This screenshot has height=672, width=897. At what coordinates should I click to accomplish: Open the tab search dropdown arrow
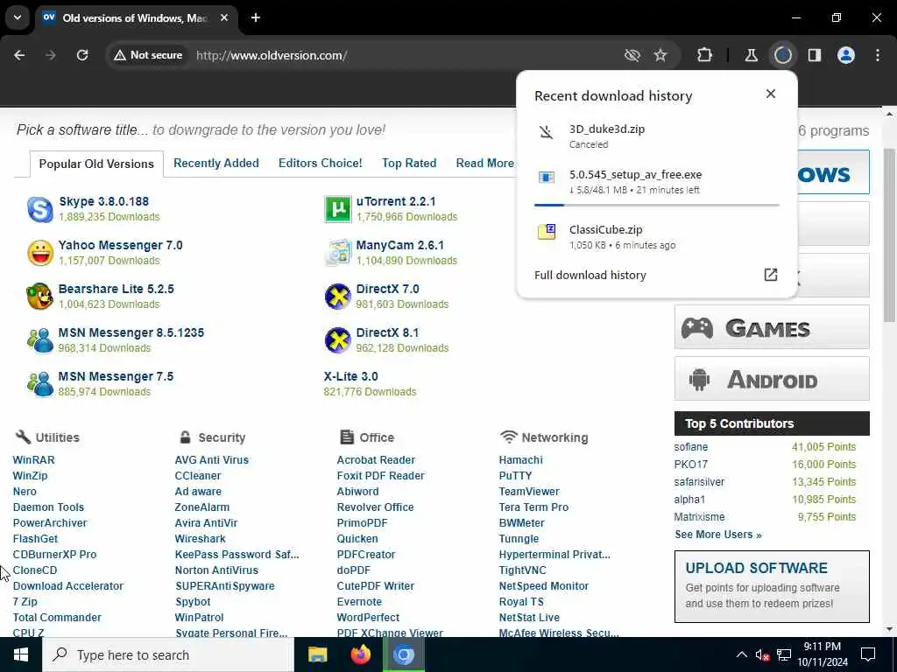coord(18,17)
